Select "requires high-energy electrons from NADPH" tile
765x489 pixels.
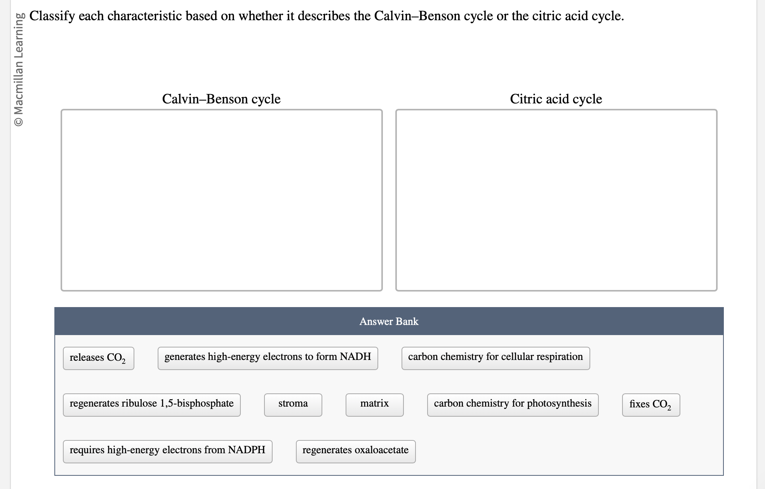[167, 451]
